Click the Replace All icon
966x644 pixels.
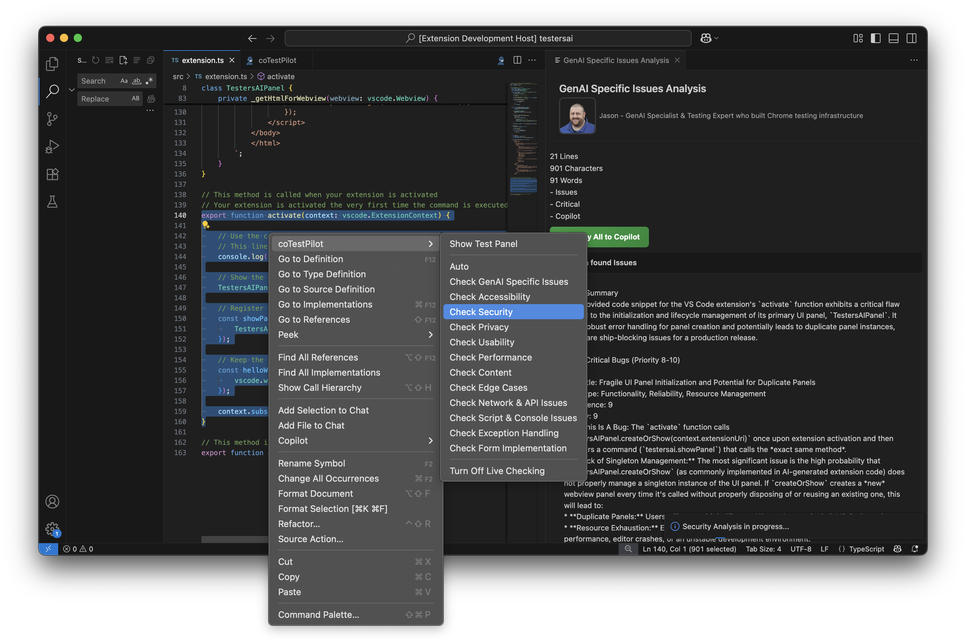tap(151, 99)
